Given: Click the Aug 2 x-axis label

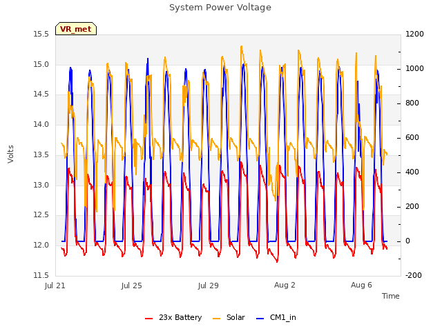Looking at the screenshot, I should click(x=285, y=285).
